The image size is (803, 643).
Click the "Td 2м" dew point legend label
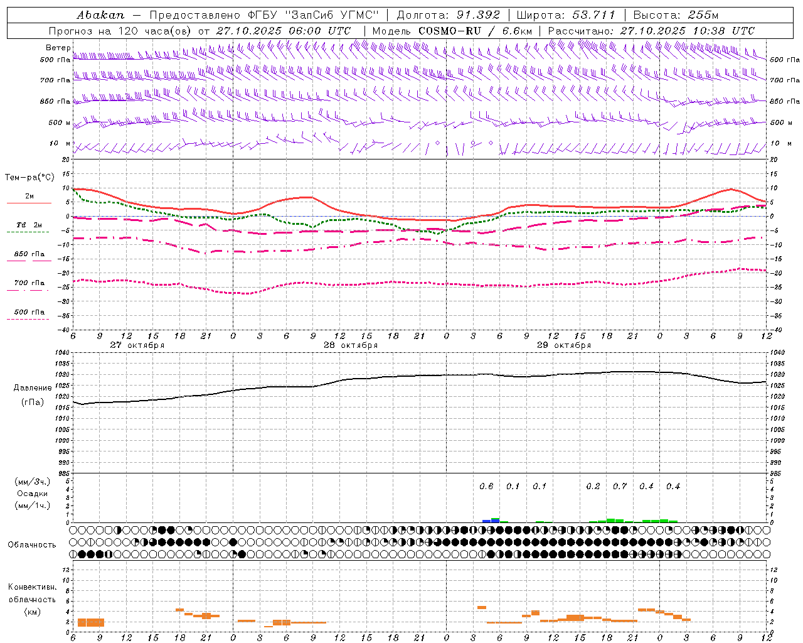(x=29, y=225)
